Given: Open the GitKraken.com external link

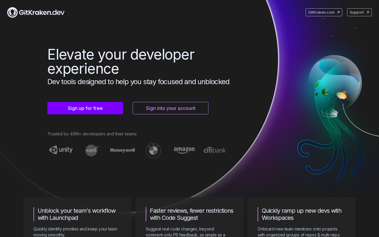Looking at the screenshot, I should (x=324, y=12).
